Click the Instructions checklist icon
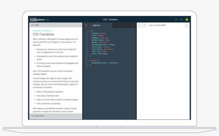The image size is (219, 136). click(x=32, y=116)
